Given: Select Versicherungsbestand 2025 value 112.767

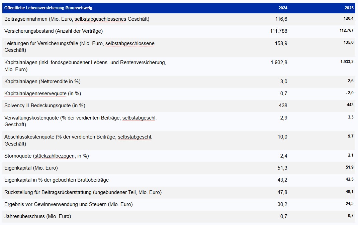Looking at the screenshot, I should click(347, 30).
